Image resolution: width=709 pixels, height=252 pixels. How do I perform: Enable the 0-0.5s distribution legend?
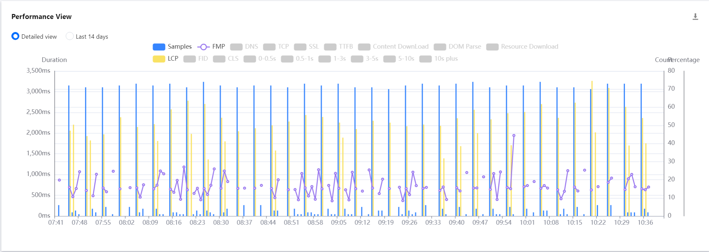(x=260, y=59)
